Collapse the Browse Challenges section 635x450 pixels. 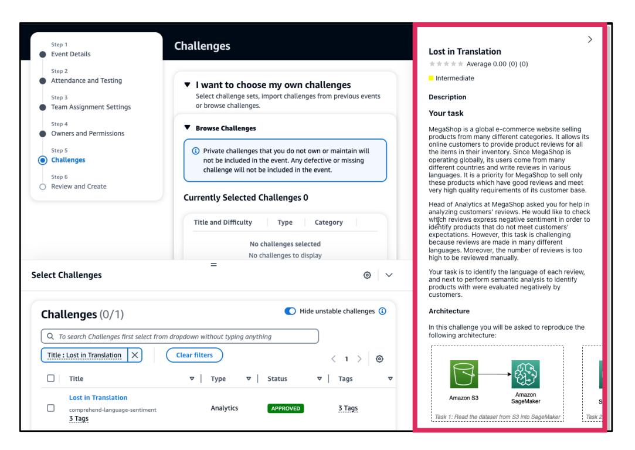(x=188, y=128)
